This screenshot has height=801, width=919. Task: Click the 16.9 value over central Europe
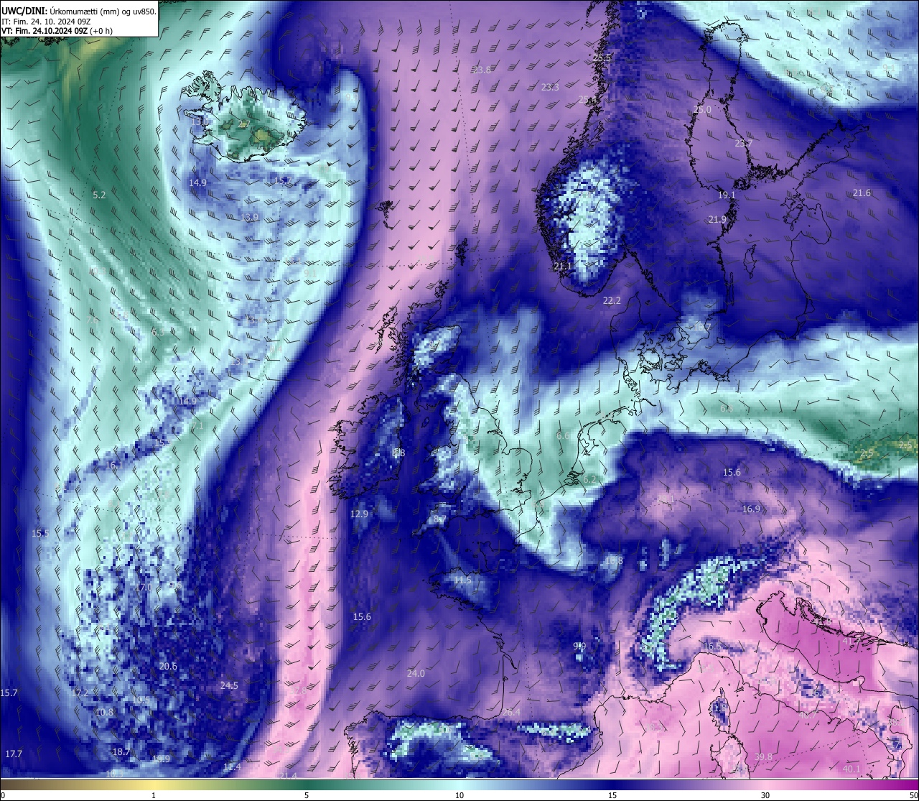point(751,509)
